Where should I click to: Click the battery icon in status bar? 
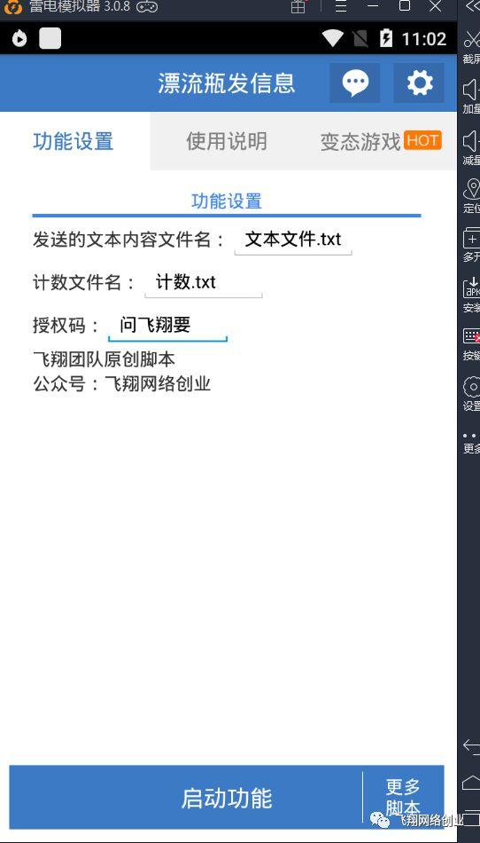pos(386,38)
